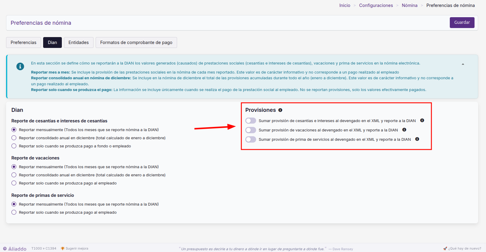Enable sumar provisión de prima de servicios toggle
Viewport: 486px width, 252px height.
coord(251,139)
